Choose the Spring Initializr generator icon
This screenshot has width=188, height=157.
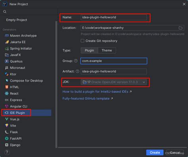7,49
